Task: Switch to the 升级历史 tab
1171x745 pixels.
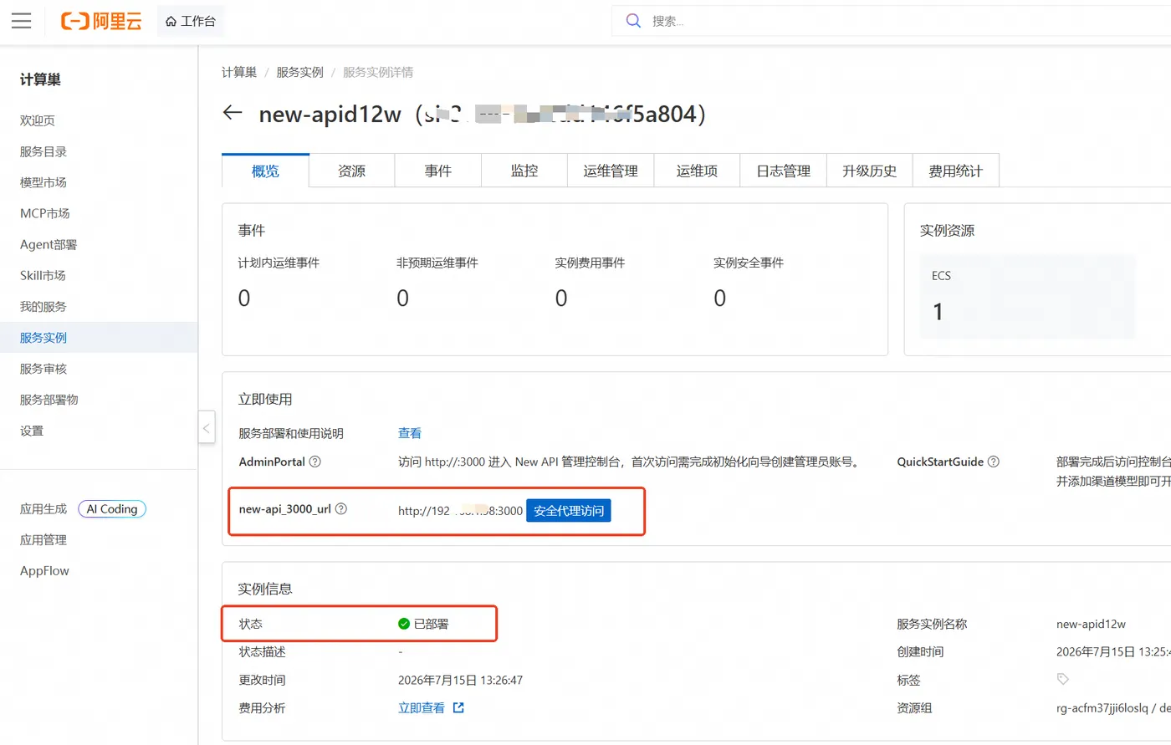Action: coord(870,171)
